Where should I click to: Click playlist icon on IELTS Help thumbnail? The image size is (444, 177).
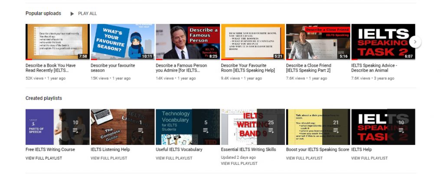point(401,130)
